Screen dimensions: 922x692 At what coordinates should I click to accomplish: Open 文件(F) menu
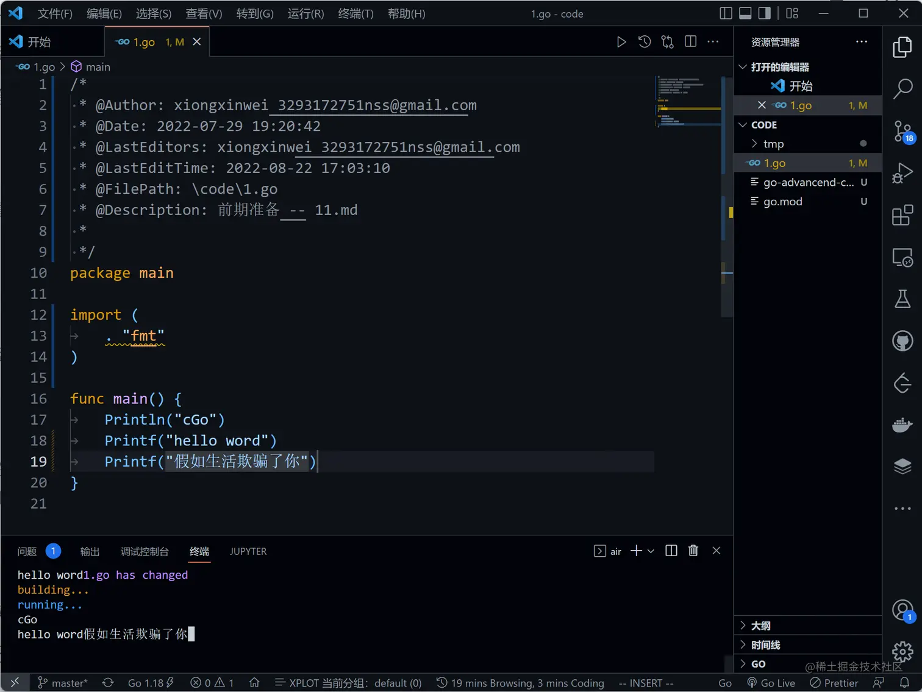click(55, 13)
